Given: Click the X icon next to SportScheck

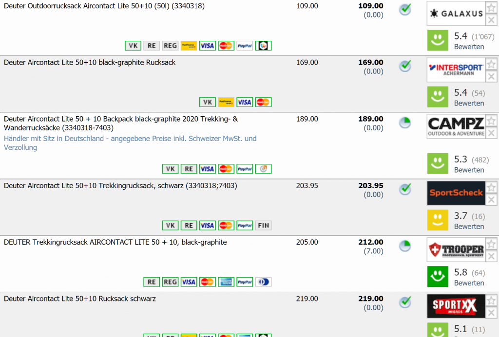Looking at the screenshot, I should coord(491,199).
